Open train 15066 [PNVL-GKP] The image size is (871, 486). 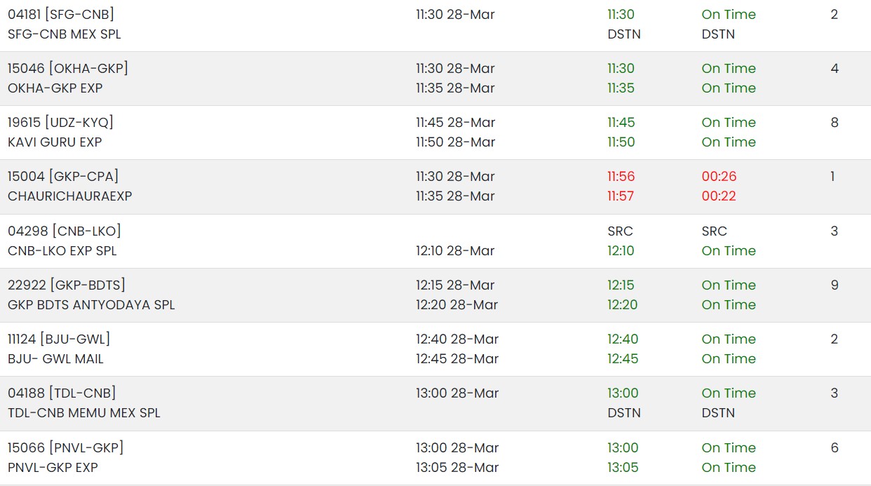(x=65, y=447)
